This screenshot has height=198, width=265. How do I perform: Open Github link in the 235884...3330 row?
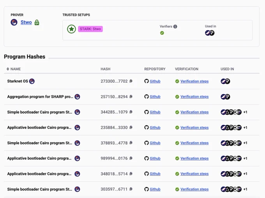point(155,127)
